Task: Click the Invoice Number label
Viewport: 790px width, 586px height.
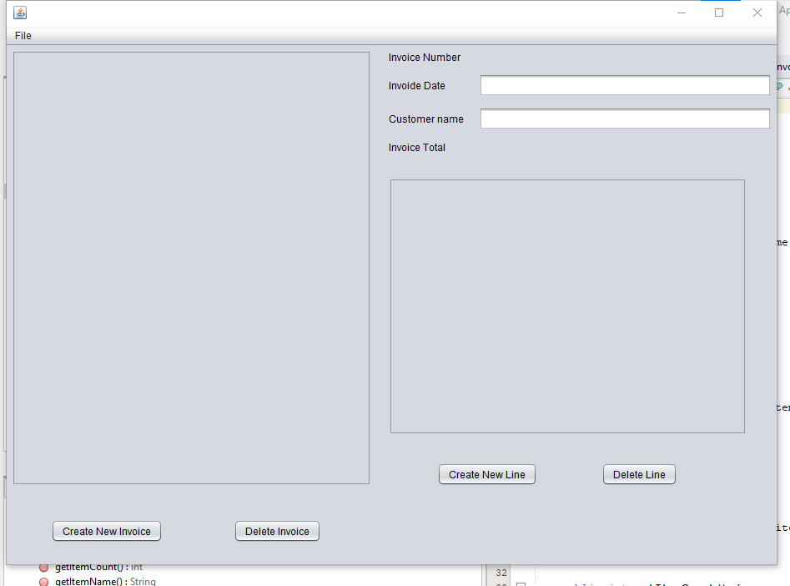Action: pos(424,57)
